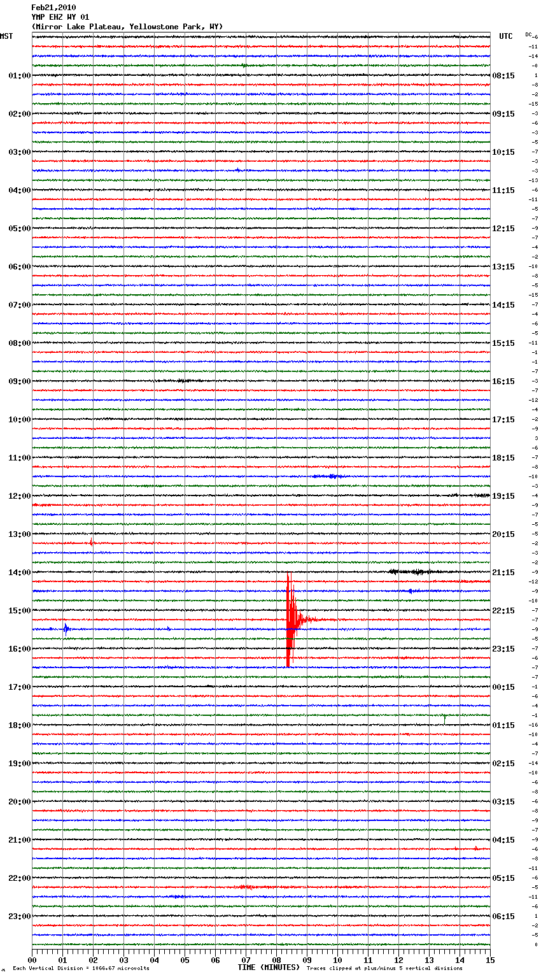Select minute 10 on the bottom axis

tap(338, 960)
